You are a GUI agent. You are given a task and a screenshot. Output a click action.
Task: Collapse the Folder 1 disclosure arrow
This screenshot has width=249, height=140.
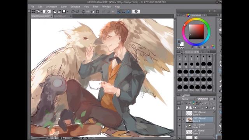click(186, 126)
